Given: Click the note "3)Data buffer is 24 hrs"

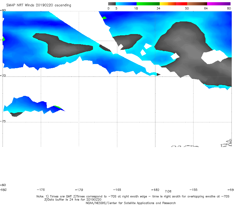Looking at the screenshot, I should pos(73,200).
